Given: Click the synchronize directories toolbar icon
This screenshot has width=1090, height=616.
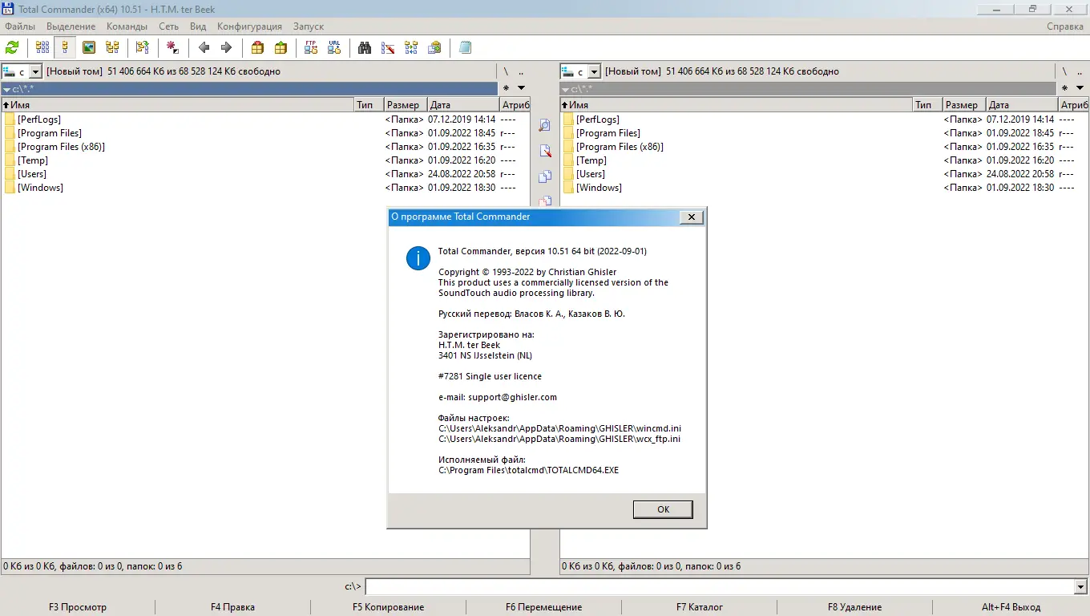Looking at the screenshot, I should 411,47.
